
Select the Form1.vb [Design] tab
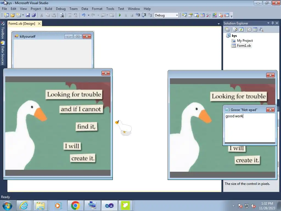point(22,24)
